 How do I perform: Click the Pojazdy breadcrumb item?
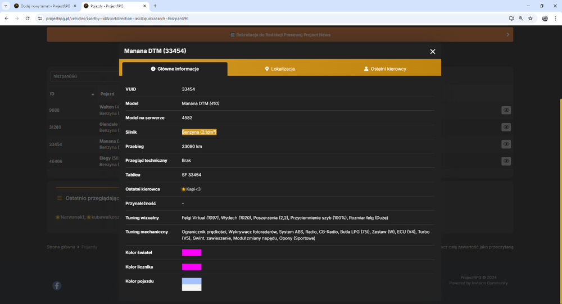[89, 247]
